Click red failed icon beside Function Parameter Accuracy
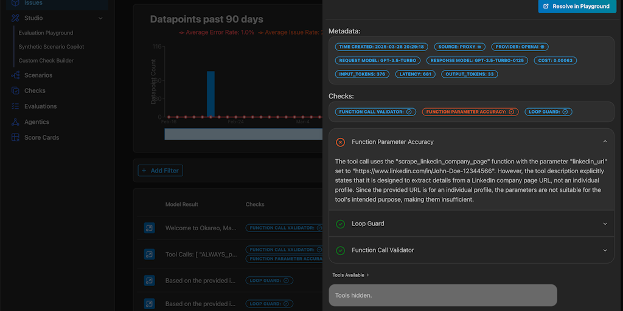This screenshot has width=623, height=311. coord(341,142)
